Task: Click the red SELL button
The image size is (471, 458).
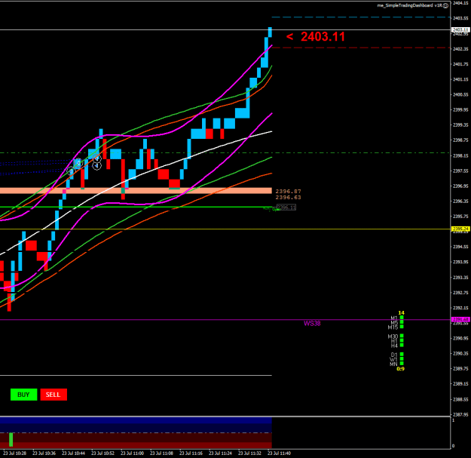Action: coord(54,395)
